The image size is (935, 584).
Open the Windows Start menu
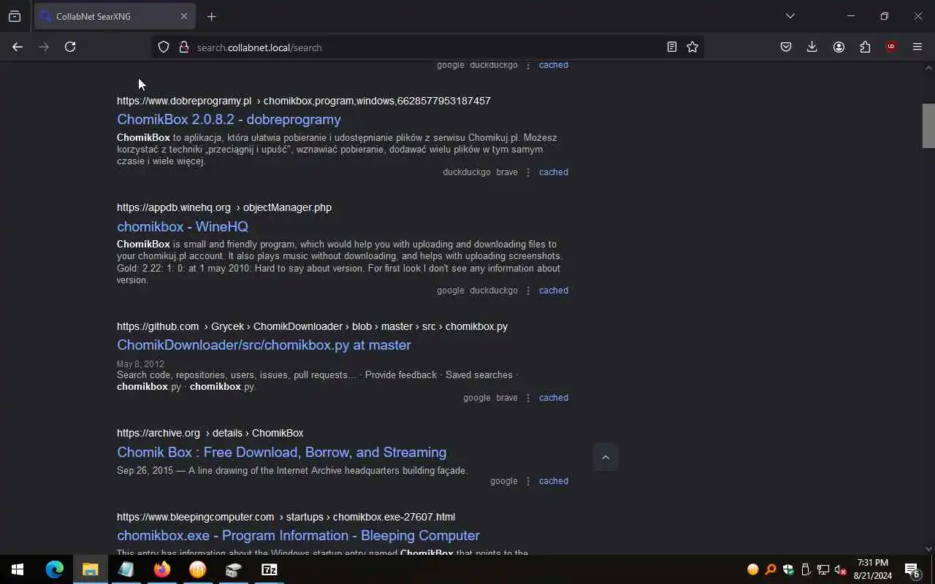pos(18,569)
